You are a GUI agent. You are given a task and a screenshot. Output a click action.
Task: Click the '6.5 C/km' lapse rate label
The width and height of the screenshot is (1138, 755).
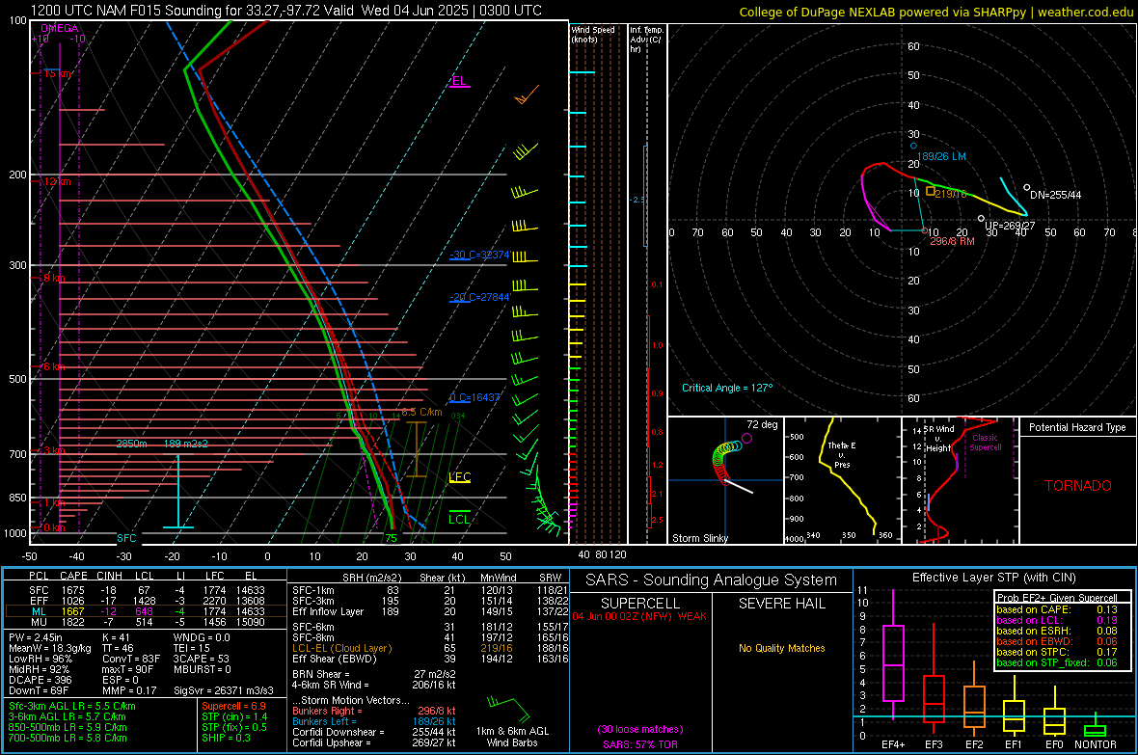(x=421, y=412)
